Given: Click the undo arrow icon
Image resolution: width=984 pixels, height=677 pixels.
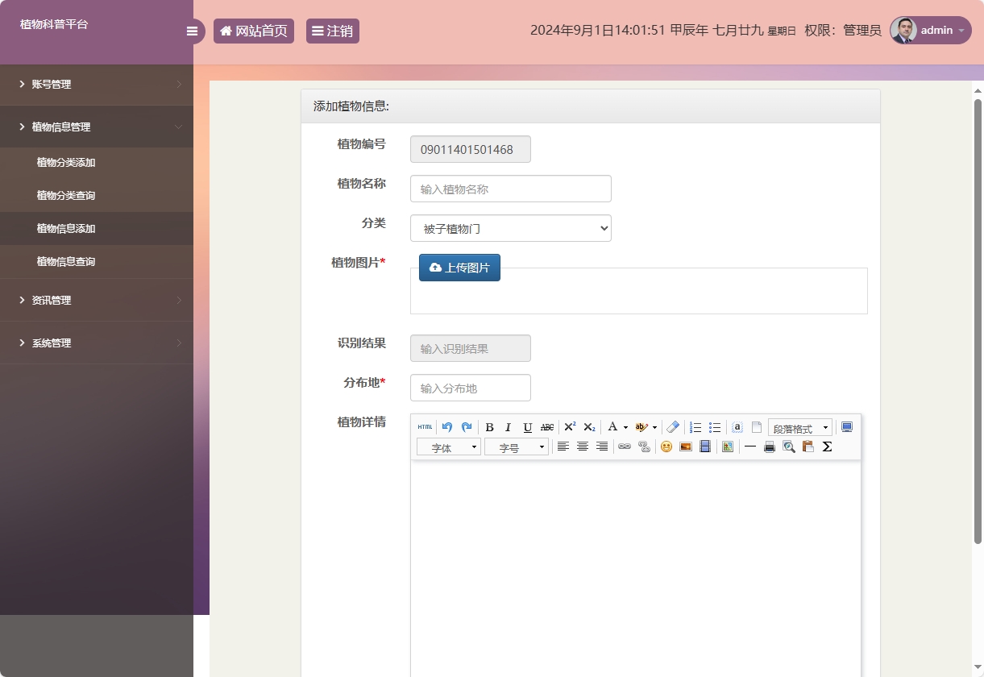Looking at the screenshot, I should point(447,427).
